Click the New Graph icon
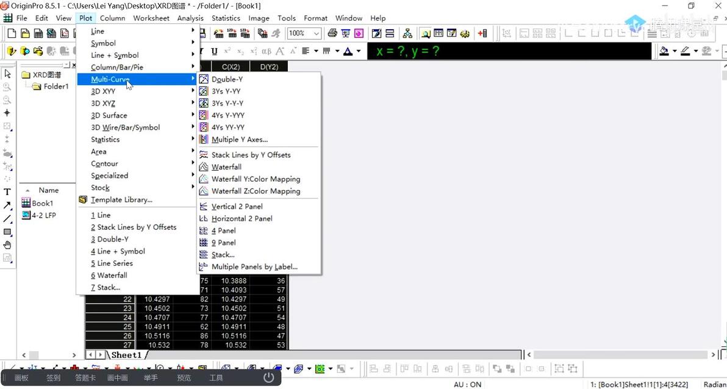The height and width of the screenshot is (389, 727). [65, 34]
